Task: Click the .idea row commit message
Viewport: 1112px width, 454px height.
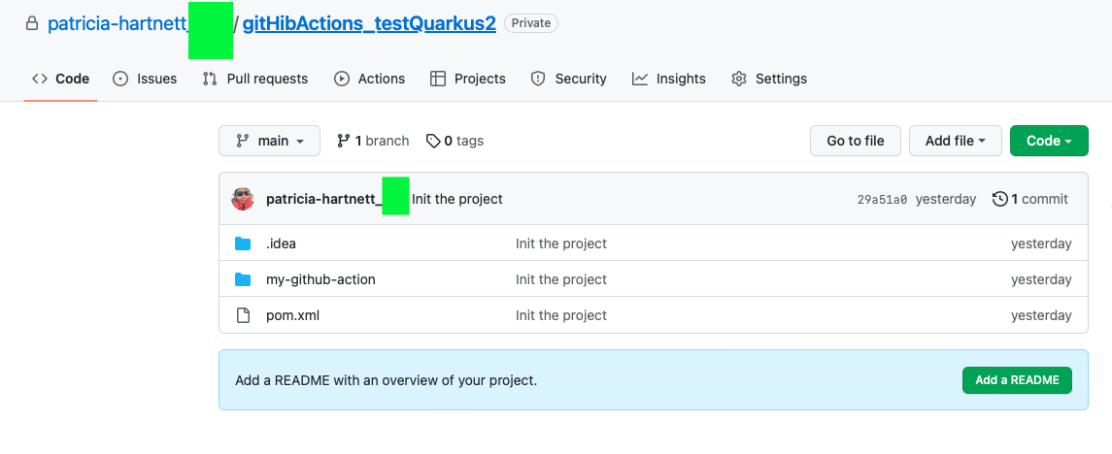Action: [561, 243]
